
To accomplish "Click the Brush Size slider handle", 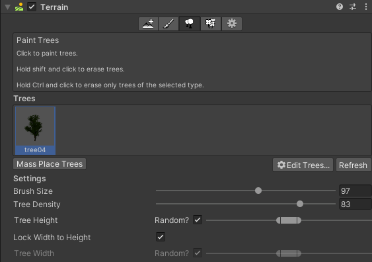I will pyautogui.click(x=258, y=191).
